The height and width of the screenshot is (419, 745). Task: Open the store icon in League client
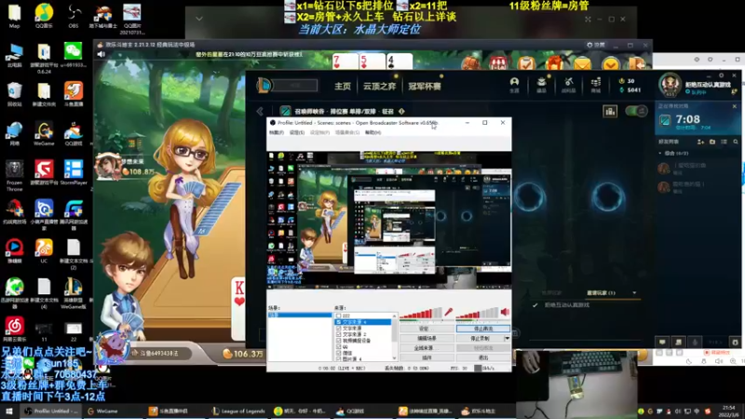pos(595,85)
